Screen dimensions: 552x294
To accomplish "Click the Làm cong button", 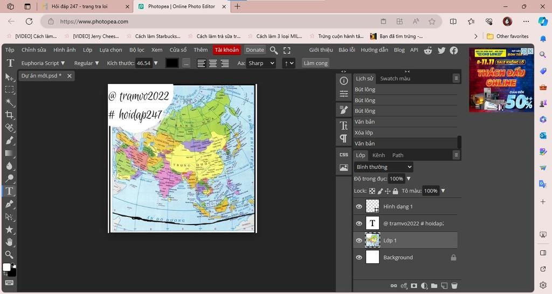I will tap(315, 63).
